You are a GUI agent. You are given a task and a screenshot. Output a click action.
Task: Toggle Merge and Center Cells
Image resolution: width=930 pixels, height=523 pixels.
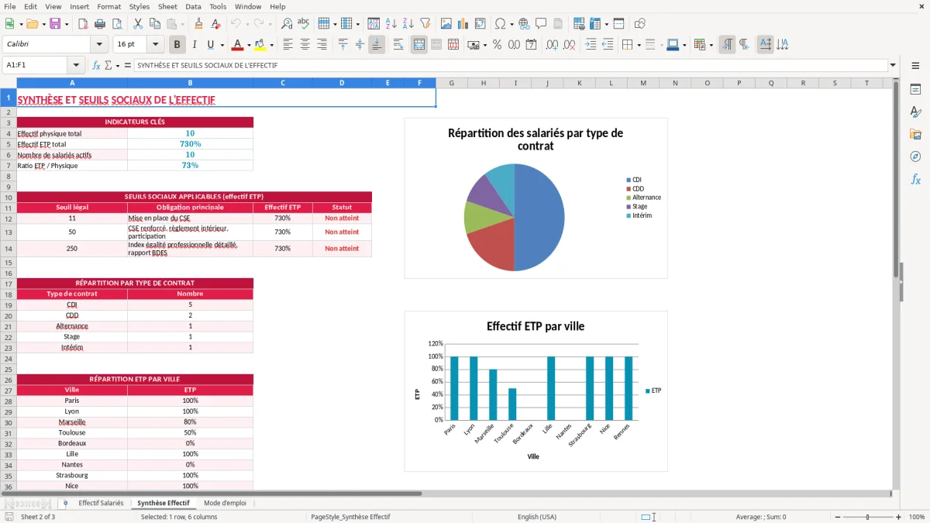419,45
